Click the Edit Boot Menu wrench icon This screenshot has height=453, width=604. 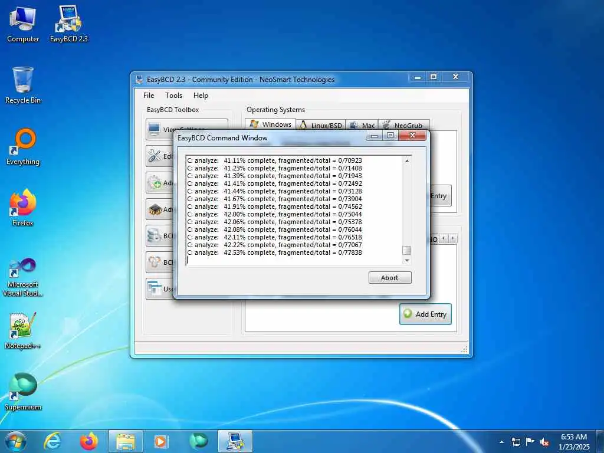(155, 156)
